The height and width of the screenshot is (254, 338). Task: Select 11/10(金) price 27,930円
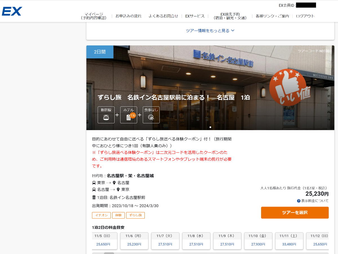coord(258,241)
